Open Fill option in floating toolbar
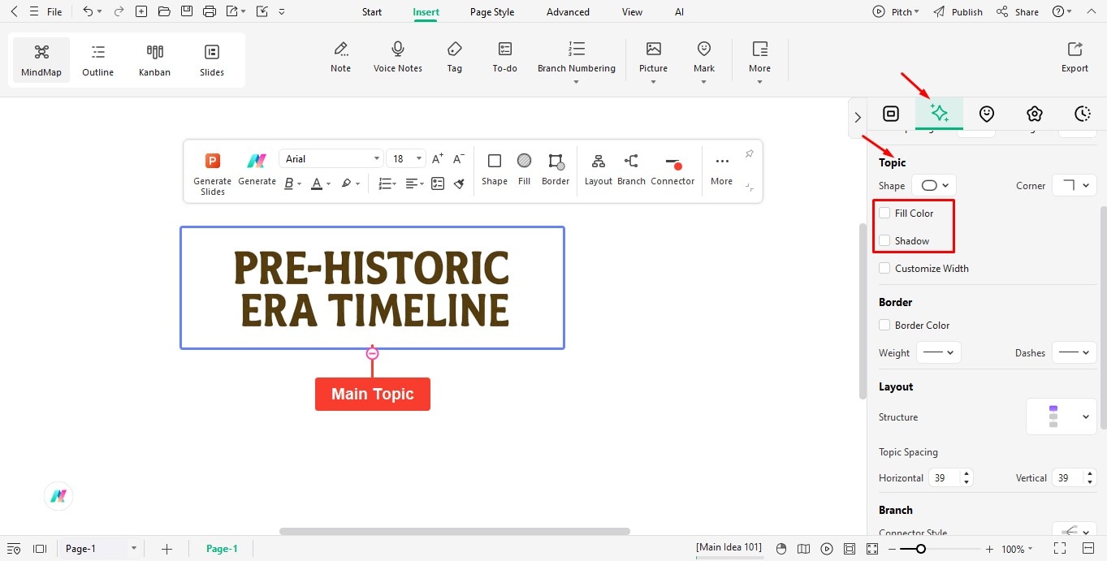1107x561 pixels. click(x=525, y=169)
